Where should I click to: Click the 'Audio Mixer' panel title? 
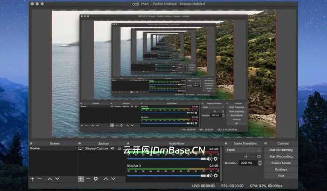(177, 144)
